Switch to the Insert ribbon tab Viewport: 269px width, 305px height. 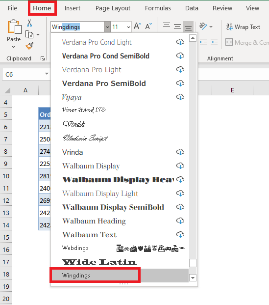point(73,8)
